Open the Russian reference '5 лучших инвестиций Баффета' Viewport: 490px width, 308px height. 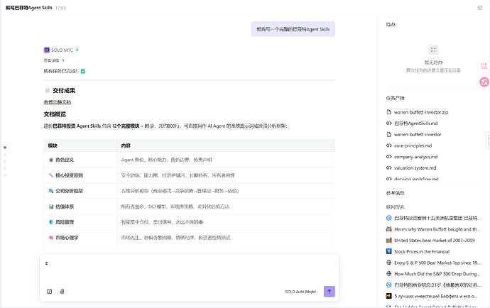[435, 296]
